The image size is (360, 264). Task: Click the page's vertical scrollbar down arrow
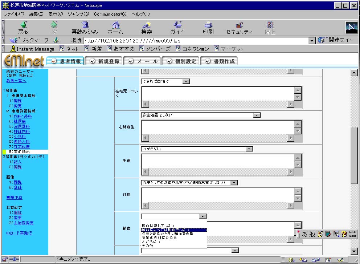pyautogui.click(x=355, y=251)
